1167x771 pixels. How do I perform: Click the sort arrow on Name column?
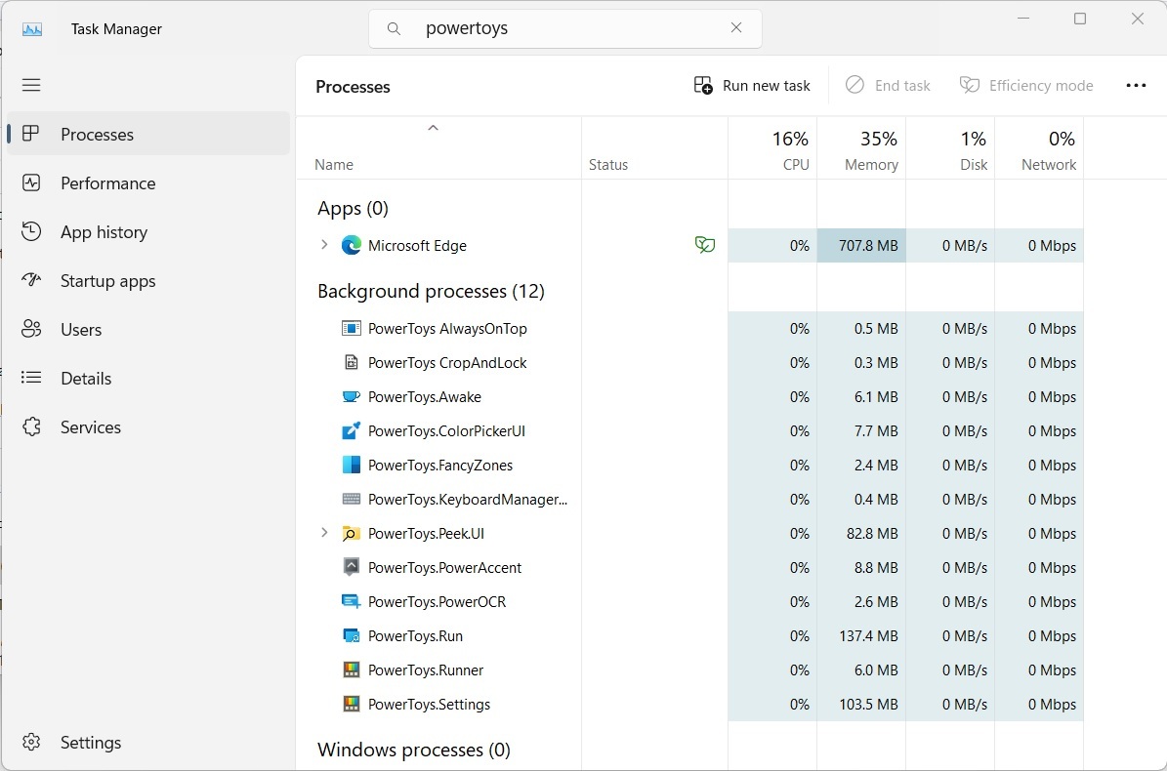point(433,127)
